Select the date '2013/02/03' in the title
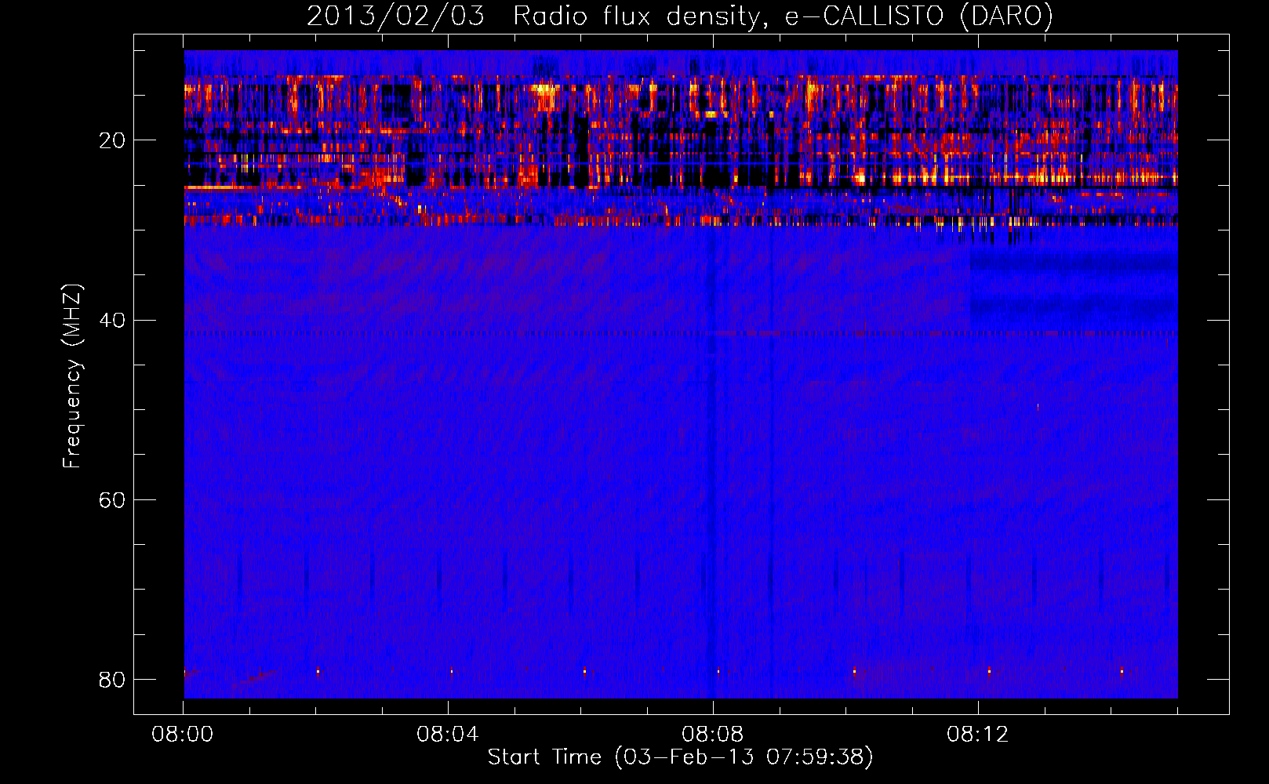Screen dimensions: 1269x784 click(396, 16)
